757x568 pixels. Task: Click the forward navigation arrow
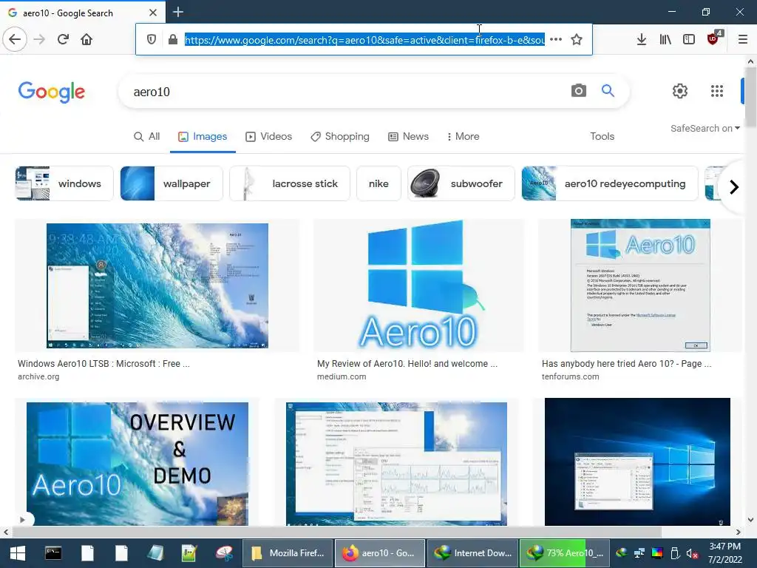39,39
